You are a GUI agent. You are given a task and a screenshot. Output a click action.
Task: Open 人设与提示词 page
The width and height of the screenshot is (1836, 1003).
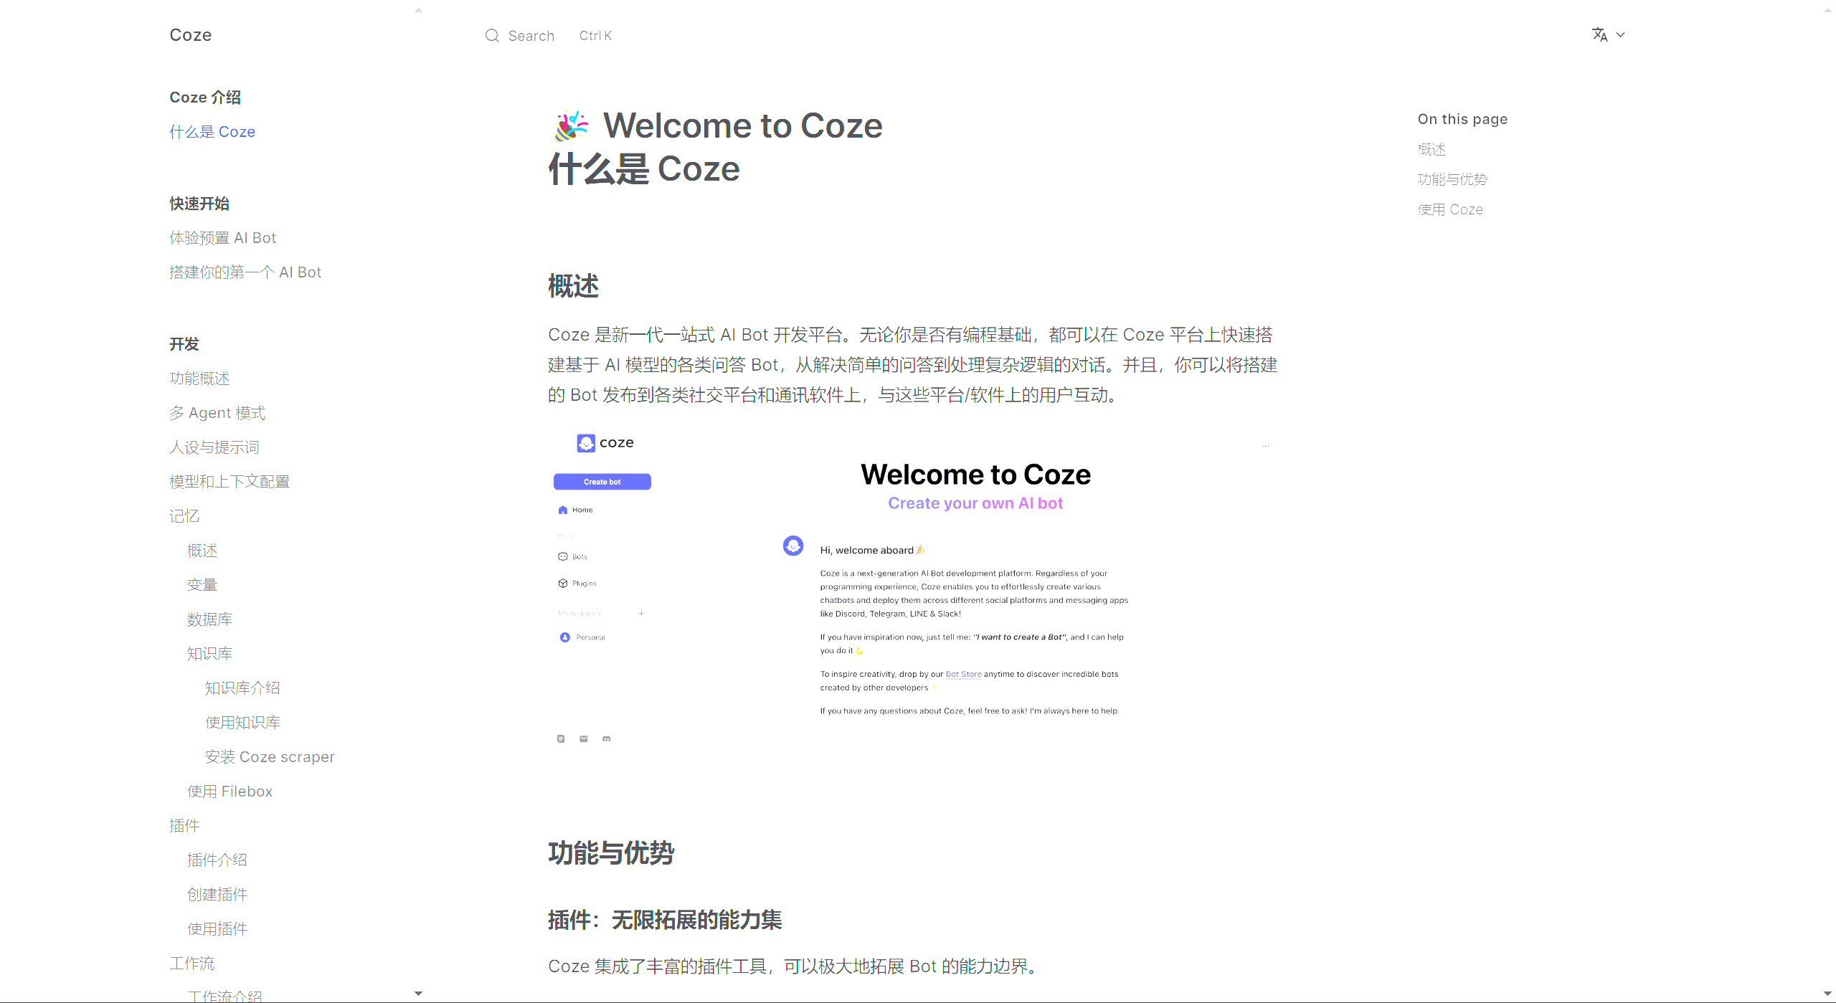pos(214,447)
